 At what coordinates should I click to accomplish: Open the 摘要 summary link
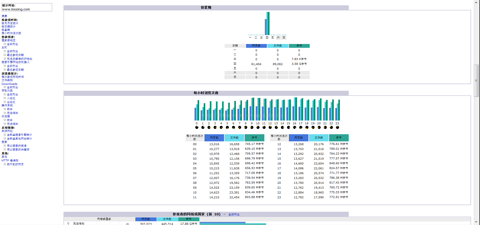4,16
